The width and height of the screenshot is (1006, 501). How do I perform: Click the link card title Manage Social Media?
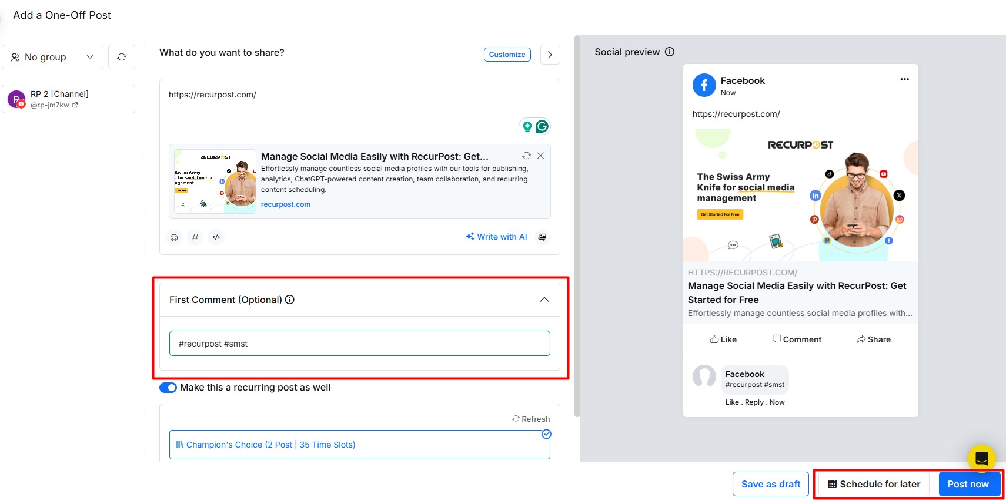pos(375,156)
